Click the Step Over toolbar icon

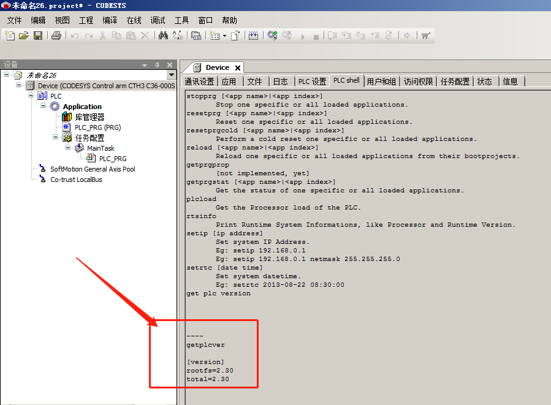(x=332, y=36)
